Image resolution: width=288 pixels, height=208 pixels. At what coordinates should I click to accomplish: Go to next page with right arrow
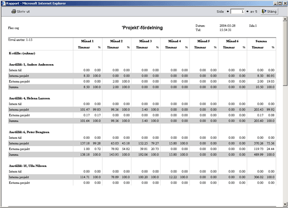[247, 11]
